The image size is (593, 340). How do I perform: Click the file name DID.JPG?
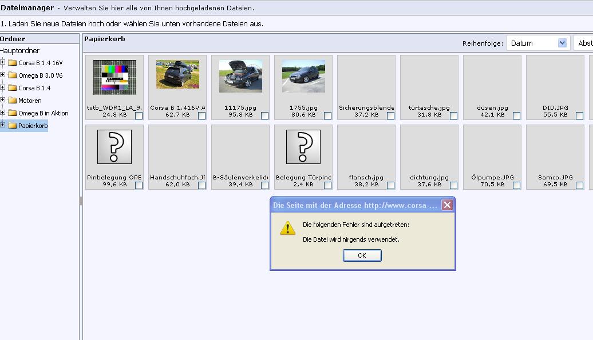555,107
